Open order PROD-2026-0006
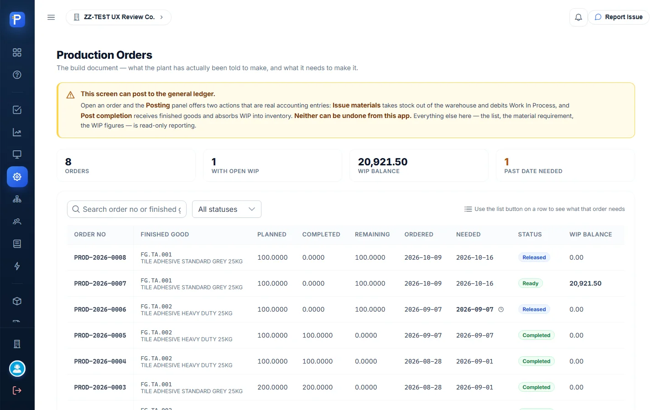 point(100,309)
